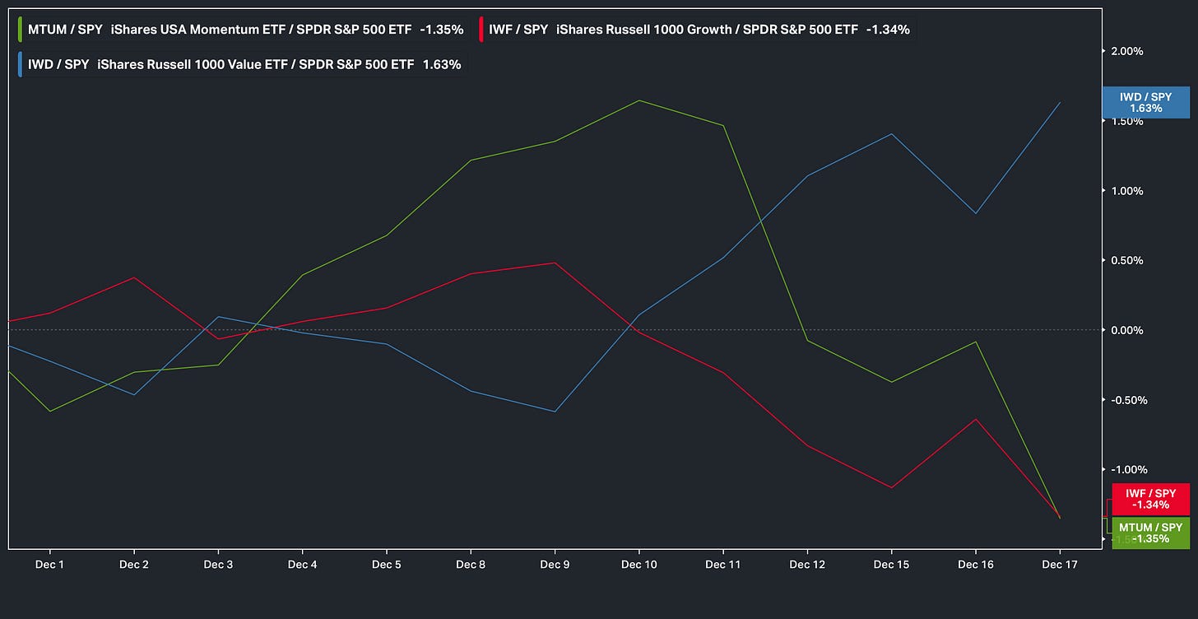
Task: Click the Dec 5 date label
Action: pyautogui.click(x=386, y=565)
